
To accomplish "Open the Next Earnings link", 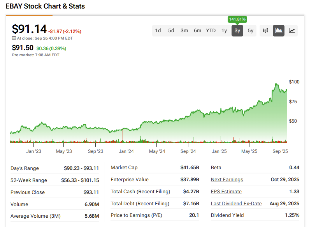I will click(x=227, y=179).
